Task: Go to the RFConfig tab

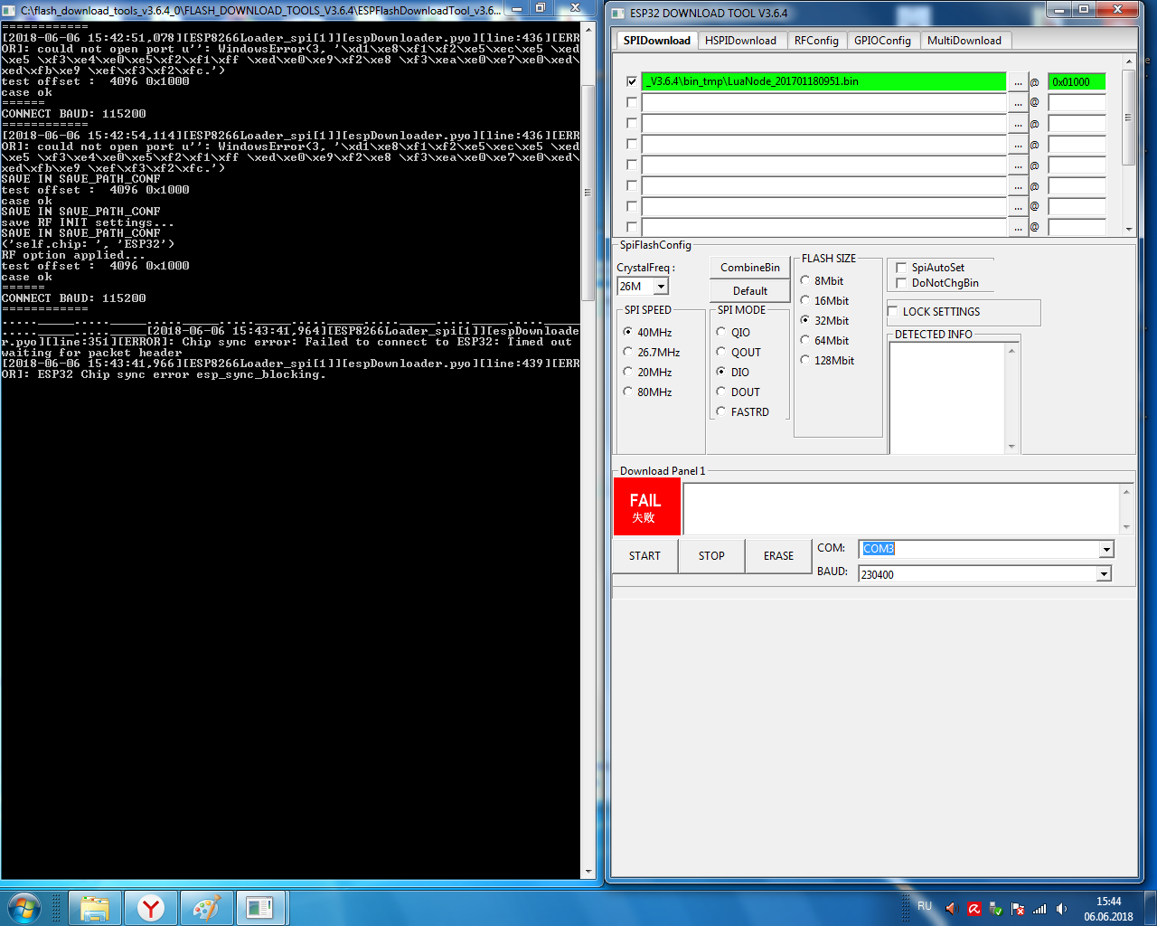Action: [x=816, y=41]
